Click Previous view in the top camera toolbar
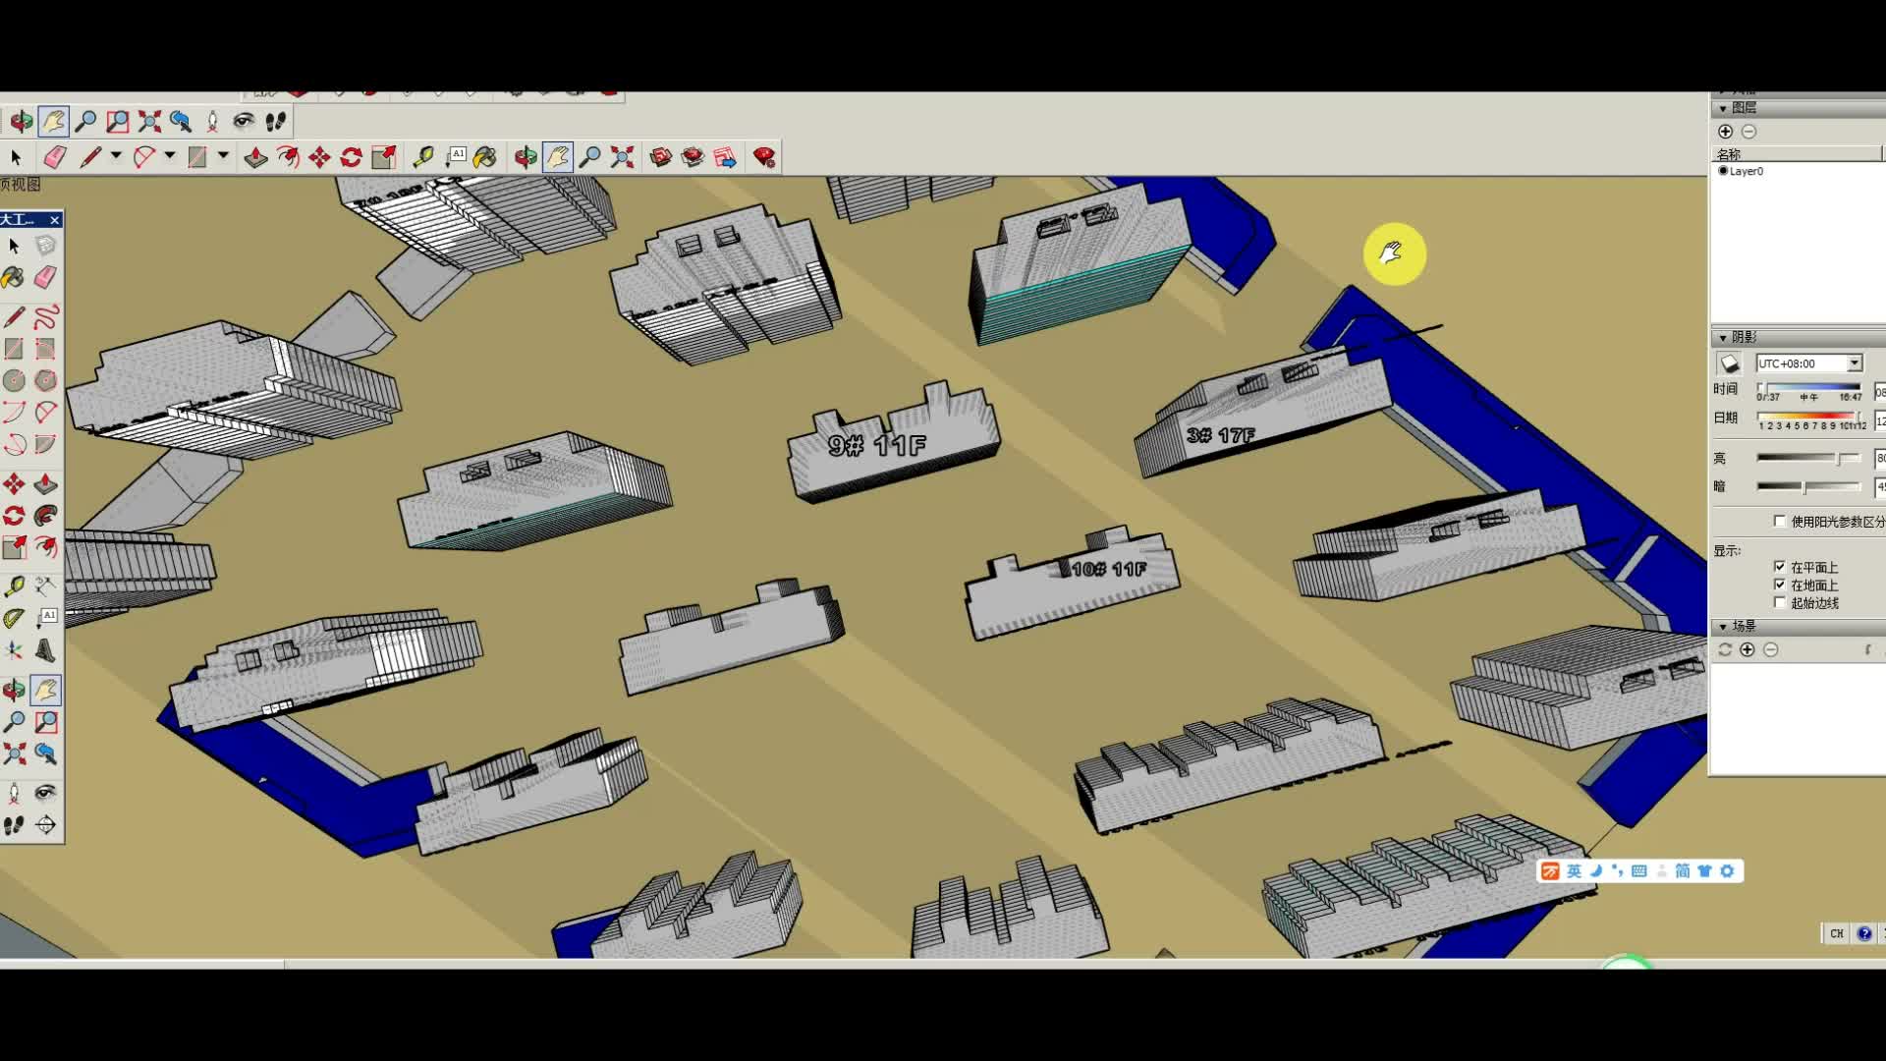1886x1061 pixels. tap(181, 121)
